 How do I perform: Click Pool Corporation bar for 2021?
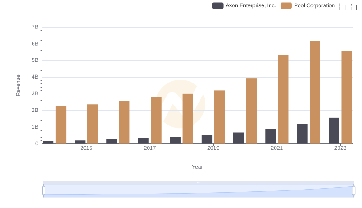click(283, 100)
